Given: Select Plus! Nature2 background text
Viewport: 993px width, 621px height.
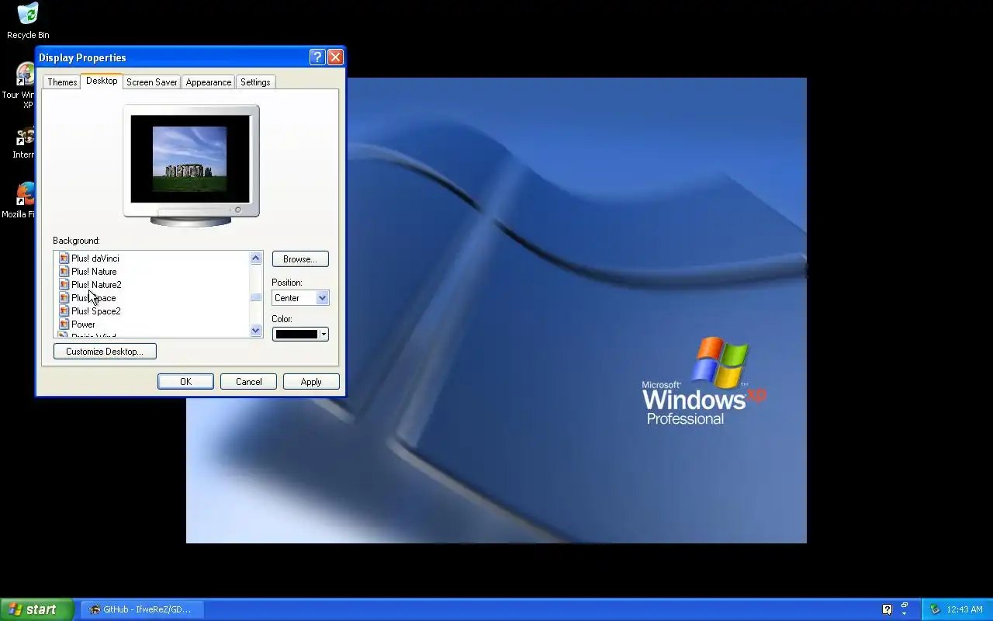Looking at the screenshot, I should point(96,285).
